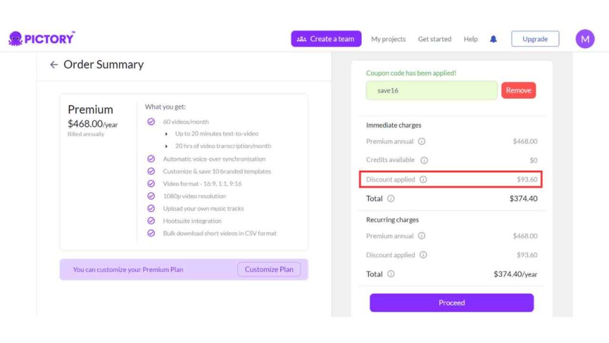Screen dimensions: 609x343
Task: Click You can customize your Premium Plan text
Action: point(128,270)
